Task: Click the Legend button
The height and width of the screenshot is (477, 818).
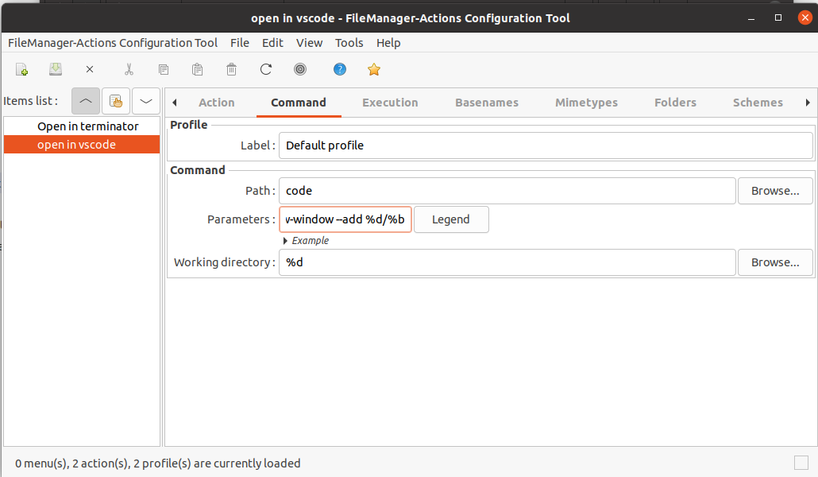Action: [451, 219]
